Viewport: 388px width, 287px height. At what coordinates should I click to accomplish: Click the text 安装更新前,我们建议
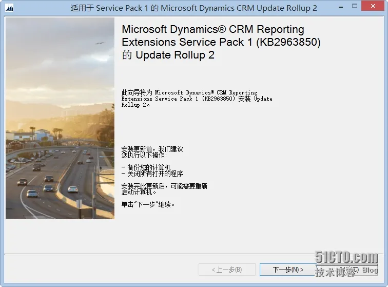pyautogui.click(x=152, y=149)
